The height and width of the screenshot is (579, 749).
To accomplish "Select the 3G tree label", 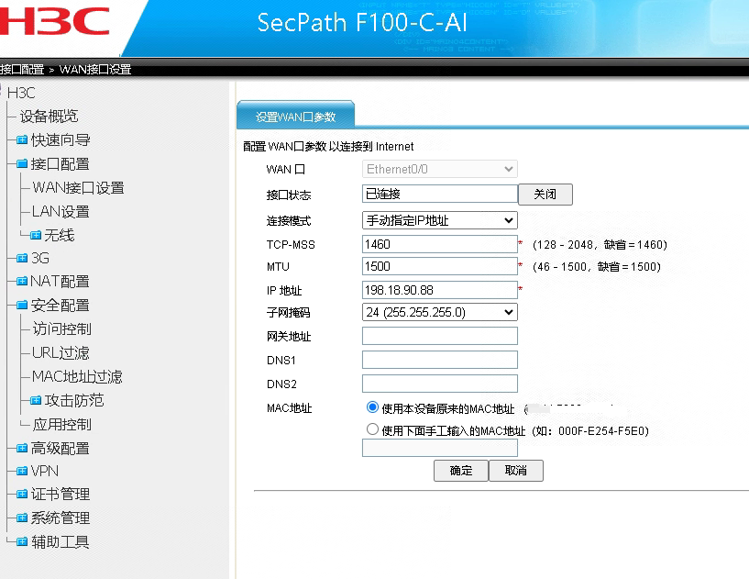I will click(40, 258).
